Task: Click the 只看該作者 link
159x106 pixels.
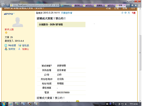Action: coord(67,13)
